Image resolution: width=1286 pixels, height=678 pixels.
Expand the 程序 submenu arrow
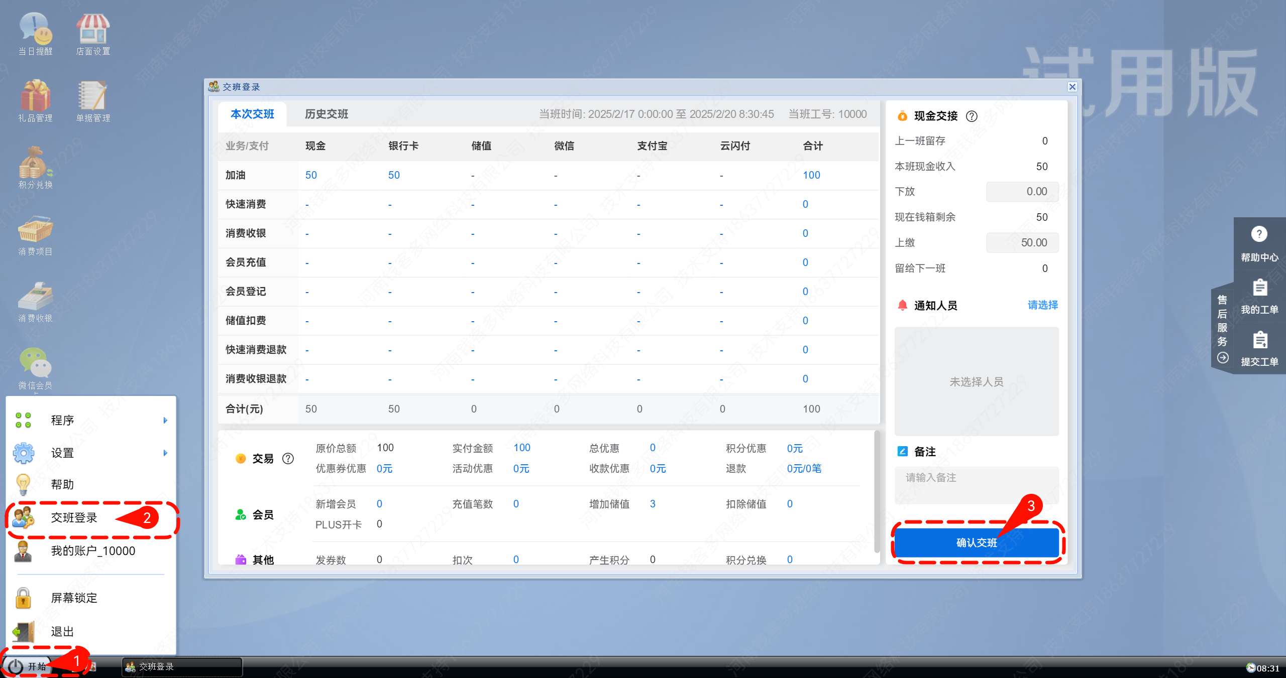[x=165, y=421]
